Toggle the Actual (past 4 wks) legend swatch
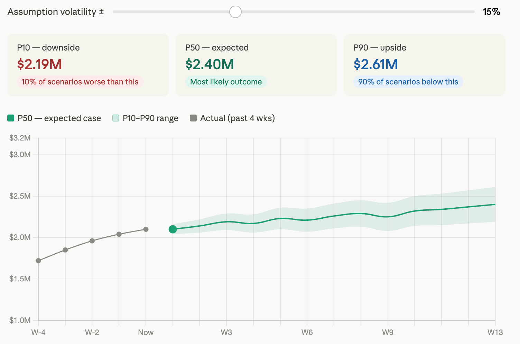 point(193,118)
